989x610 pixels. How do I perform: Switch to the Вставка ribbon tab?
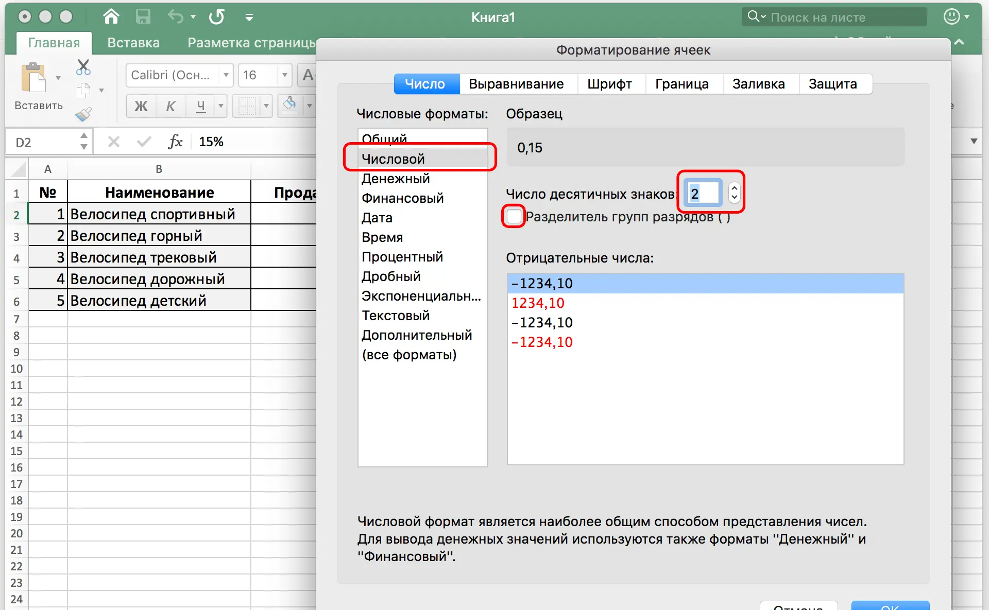(x=133, y=43)
